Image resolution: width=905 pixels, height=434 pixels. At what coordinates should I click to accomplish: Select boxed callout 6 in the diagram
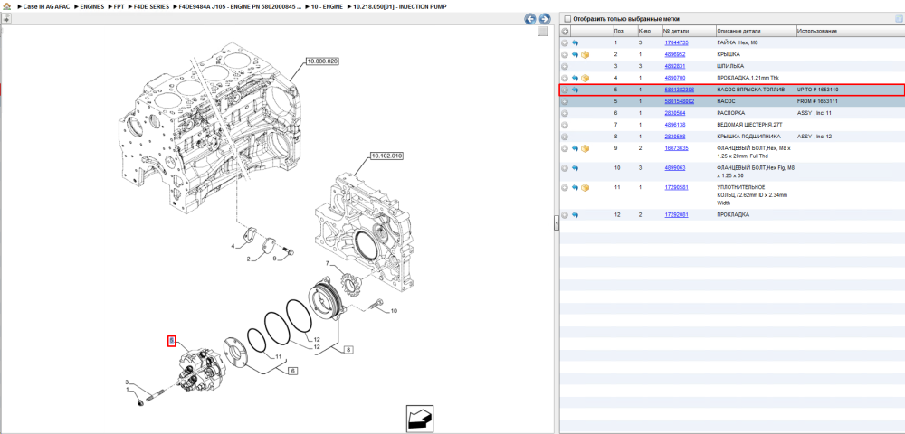[293, 372]
